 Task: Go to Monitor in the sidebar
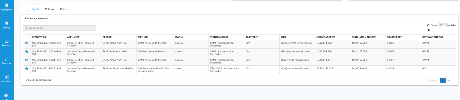point(7,43)
